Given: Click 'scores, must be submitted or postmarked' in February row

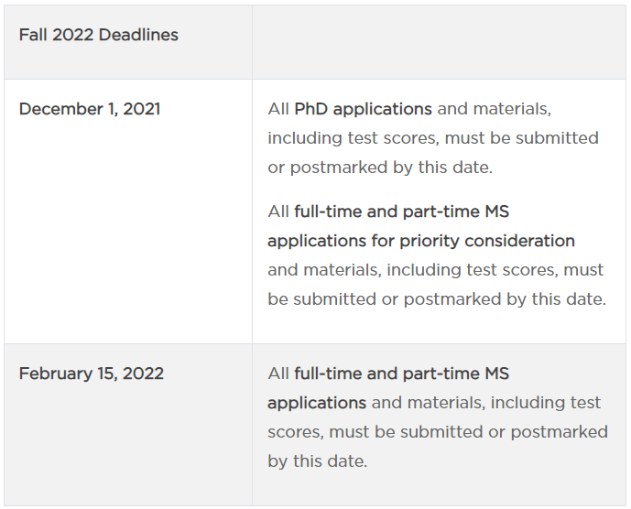Looking at the screenshot, I should coord(438,432).
